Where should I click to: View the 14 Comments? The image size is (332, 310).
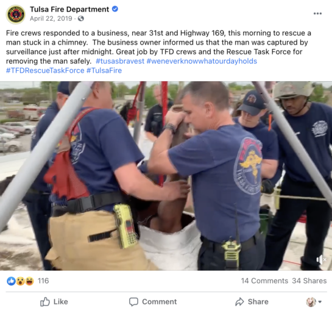pyautogui.click(x=264, y=281)
